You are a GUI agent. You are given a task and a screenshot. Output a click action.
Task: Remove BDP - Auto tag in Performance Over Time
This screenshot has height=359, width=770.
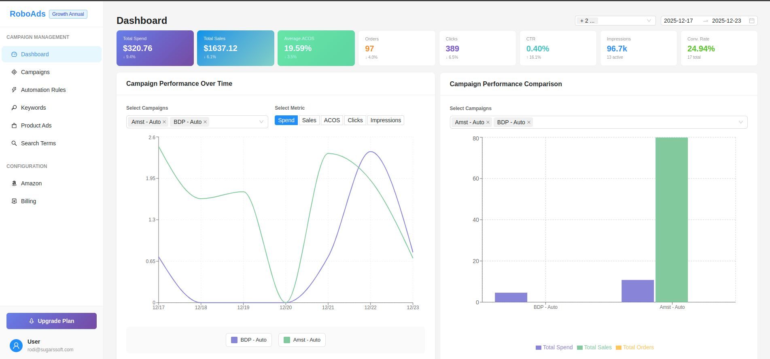(x=205, y=122)
